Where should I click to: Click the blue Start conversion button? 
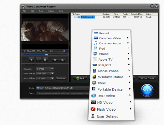[147, 90]
